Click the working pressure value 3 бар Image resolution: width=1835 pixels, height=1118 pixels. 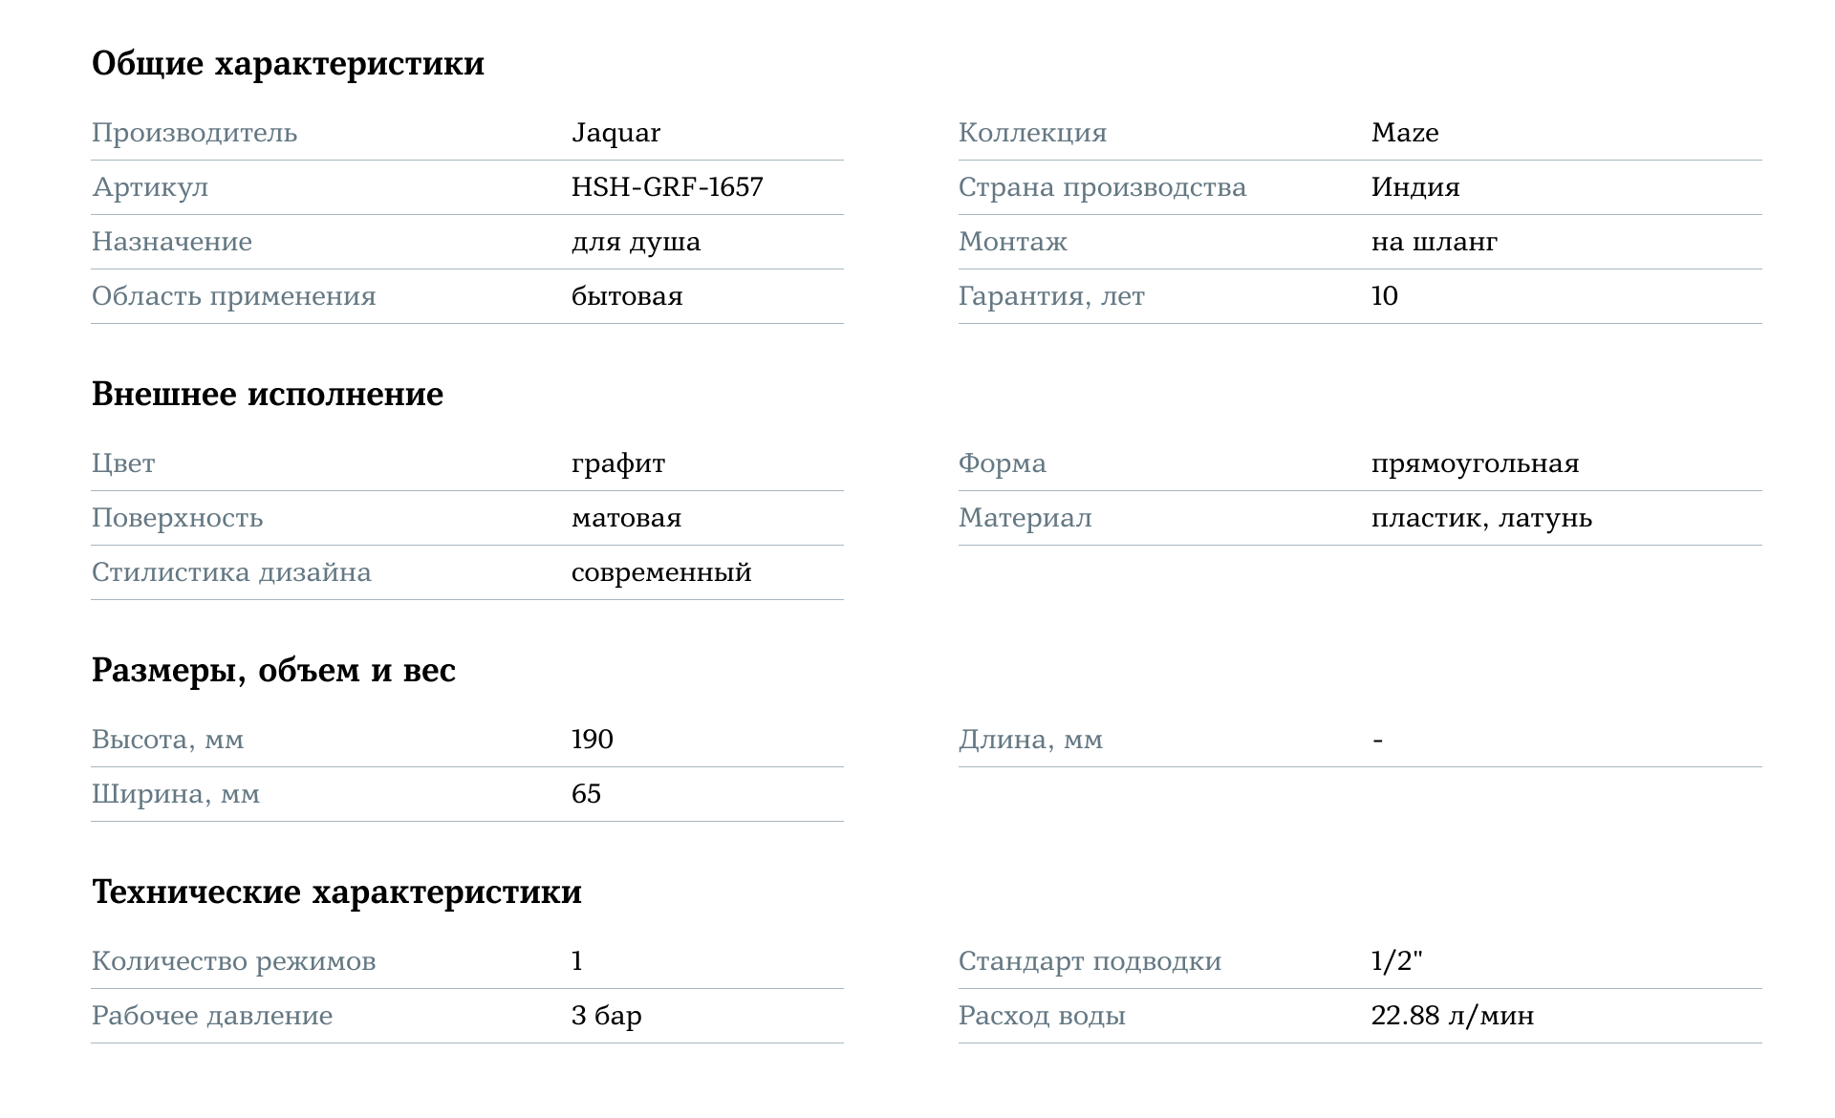[x=606, y=1016]
